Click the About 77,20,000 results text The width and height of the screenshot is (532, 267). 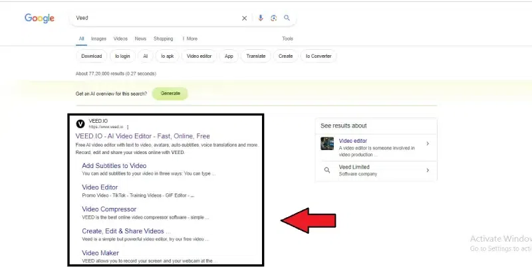[116, 74]
